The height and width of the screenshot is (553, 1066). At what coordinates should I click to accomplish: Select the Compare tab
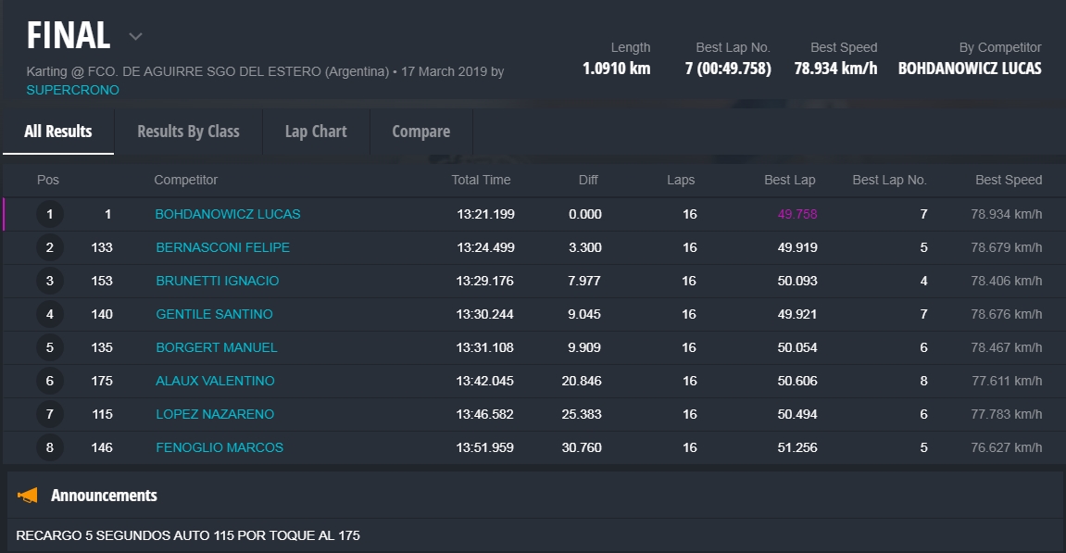tap(420, 132)
